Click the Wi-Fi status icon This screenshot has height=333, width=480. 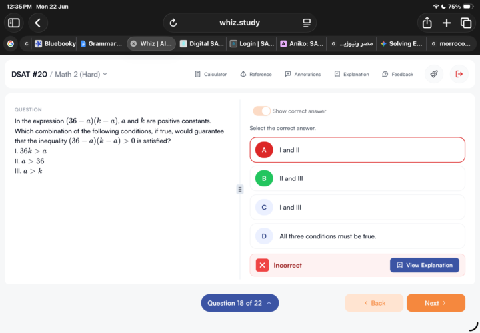coord(436,7)
